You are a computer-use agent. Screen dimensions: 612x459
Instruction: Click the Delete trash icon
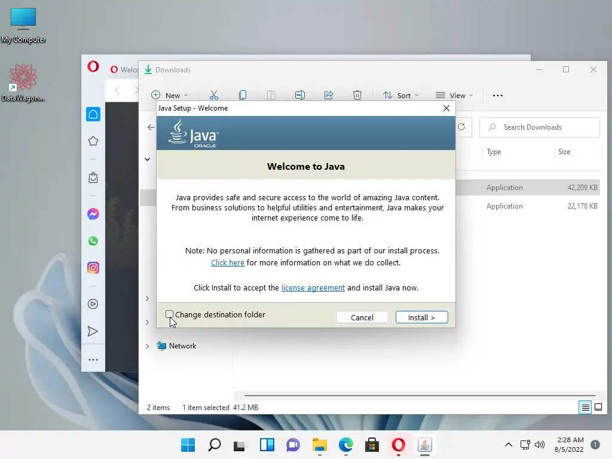tap(357, 95)
